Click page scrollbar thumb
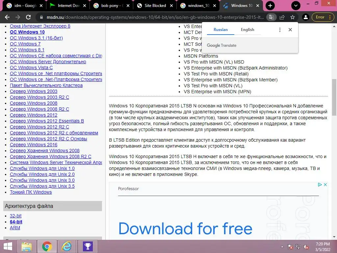The width and height of the screenshot is (337, 253). point(334,97)
